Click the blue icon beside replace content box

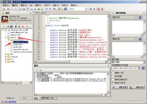(x=140, y=39)
